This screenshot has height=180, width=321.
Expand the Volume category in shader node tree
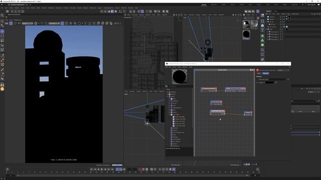[167, 94]
